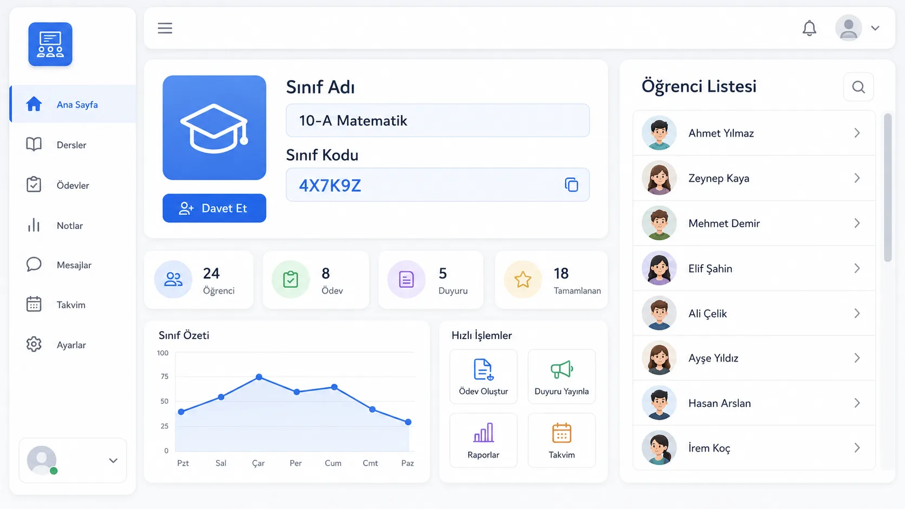Click the Sınıf Adı input field

tap(437, 121)
